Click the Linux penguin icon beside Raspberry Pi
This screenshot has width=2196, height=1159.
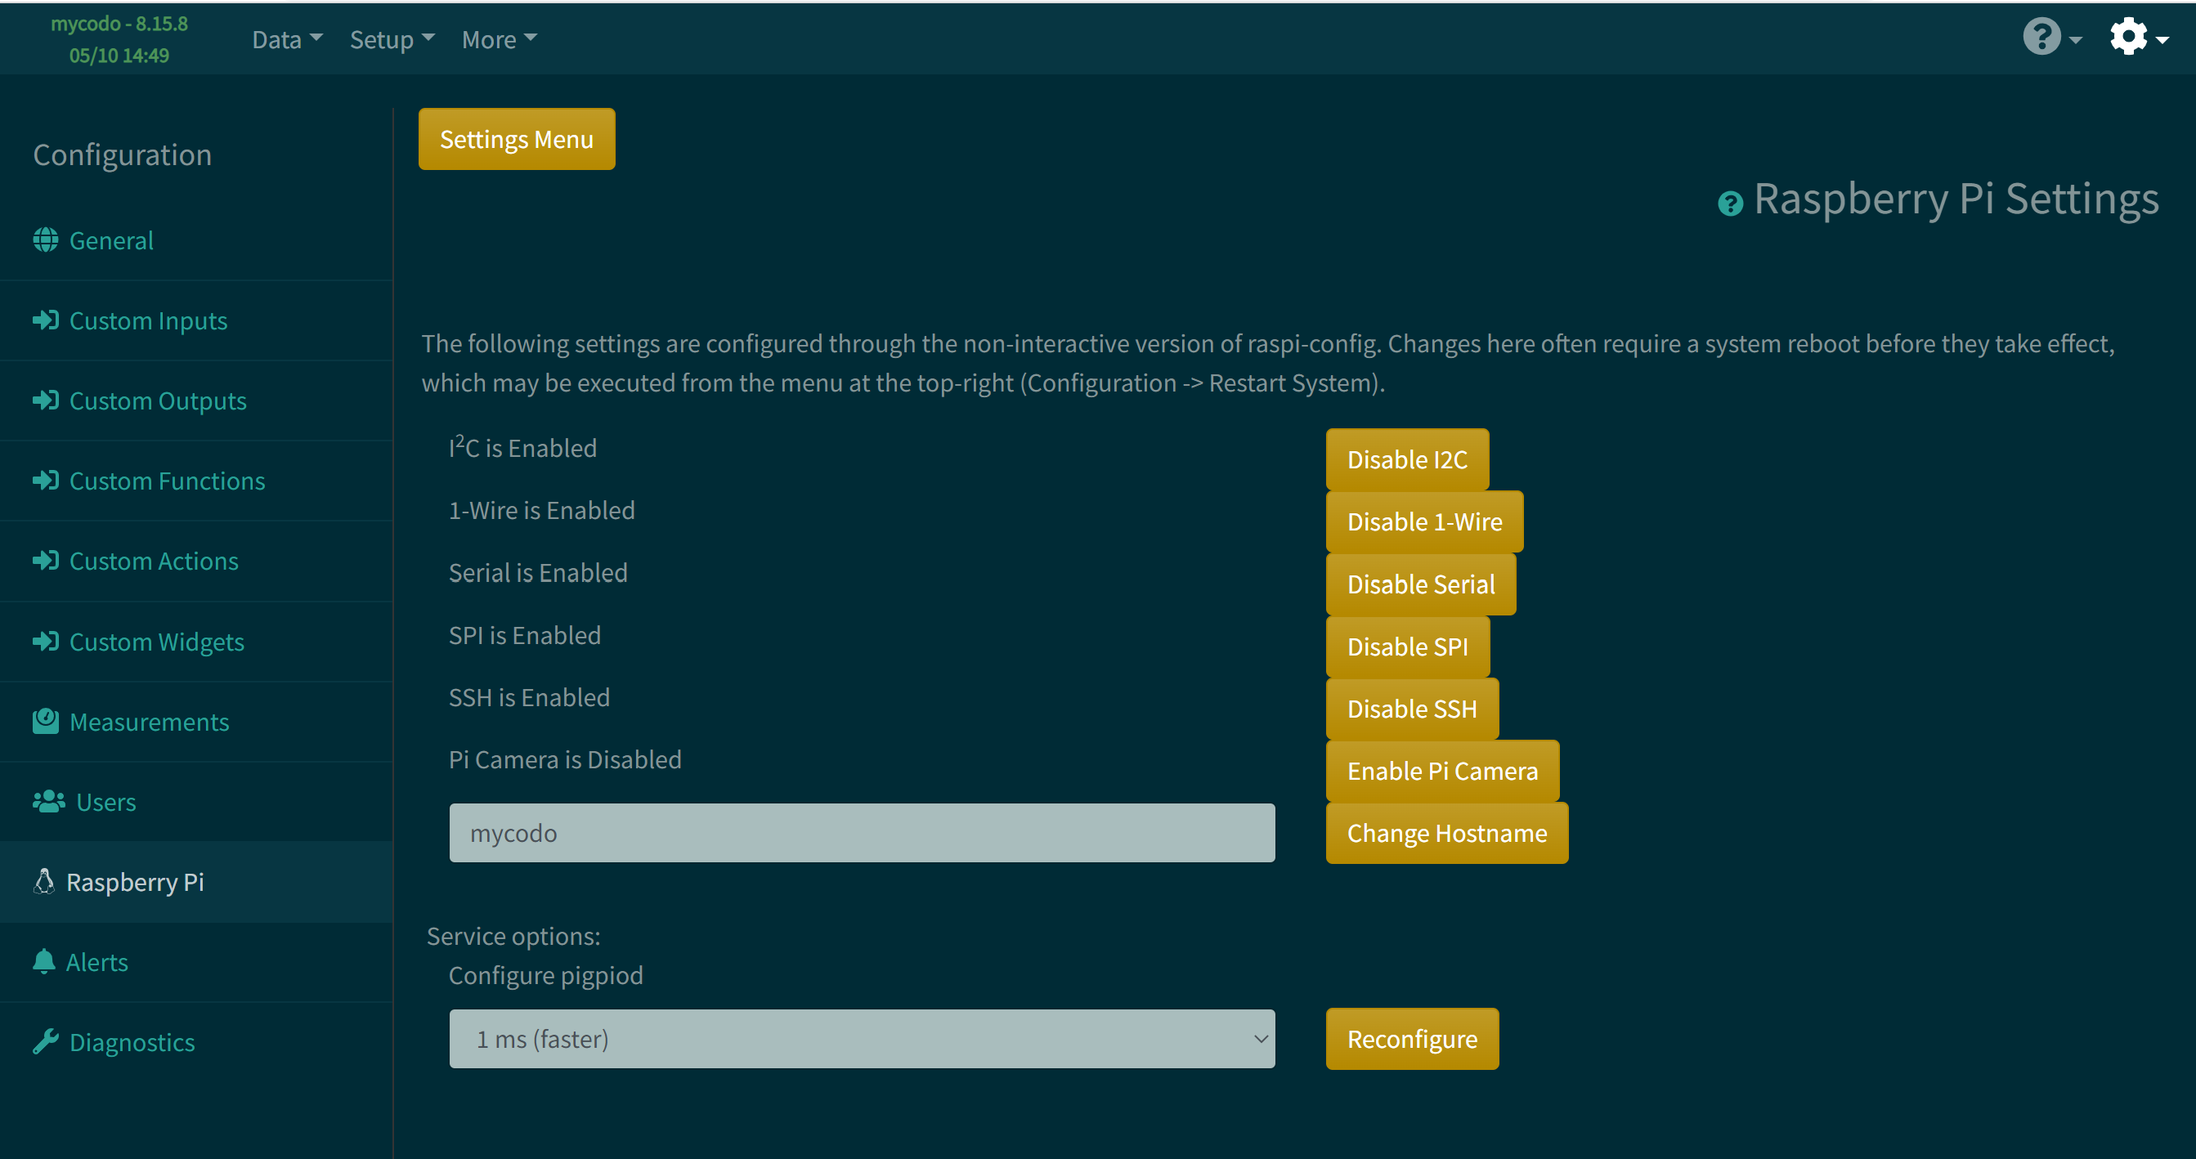[x=43, y=881]
